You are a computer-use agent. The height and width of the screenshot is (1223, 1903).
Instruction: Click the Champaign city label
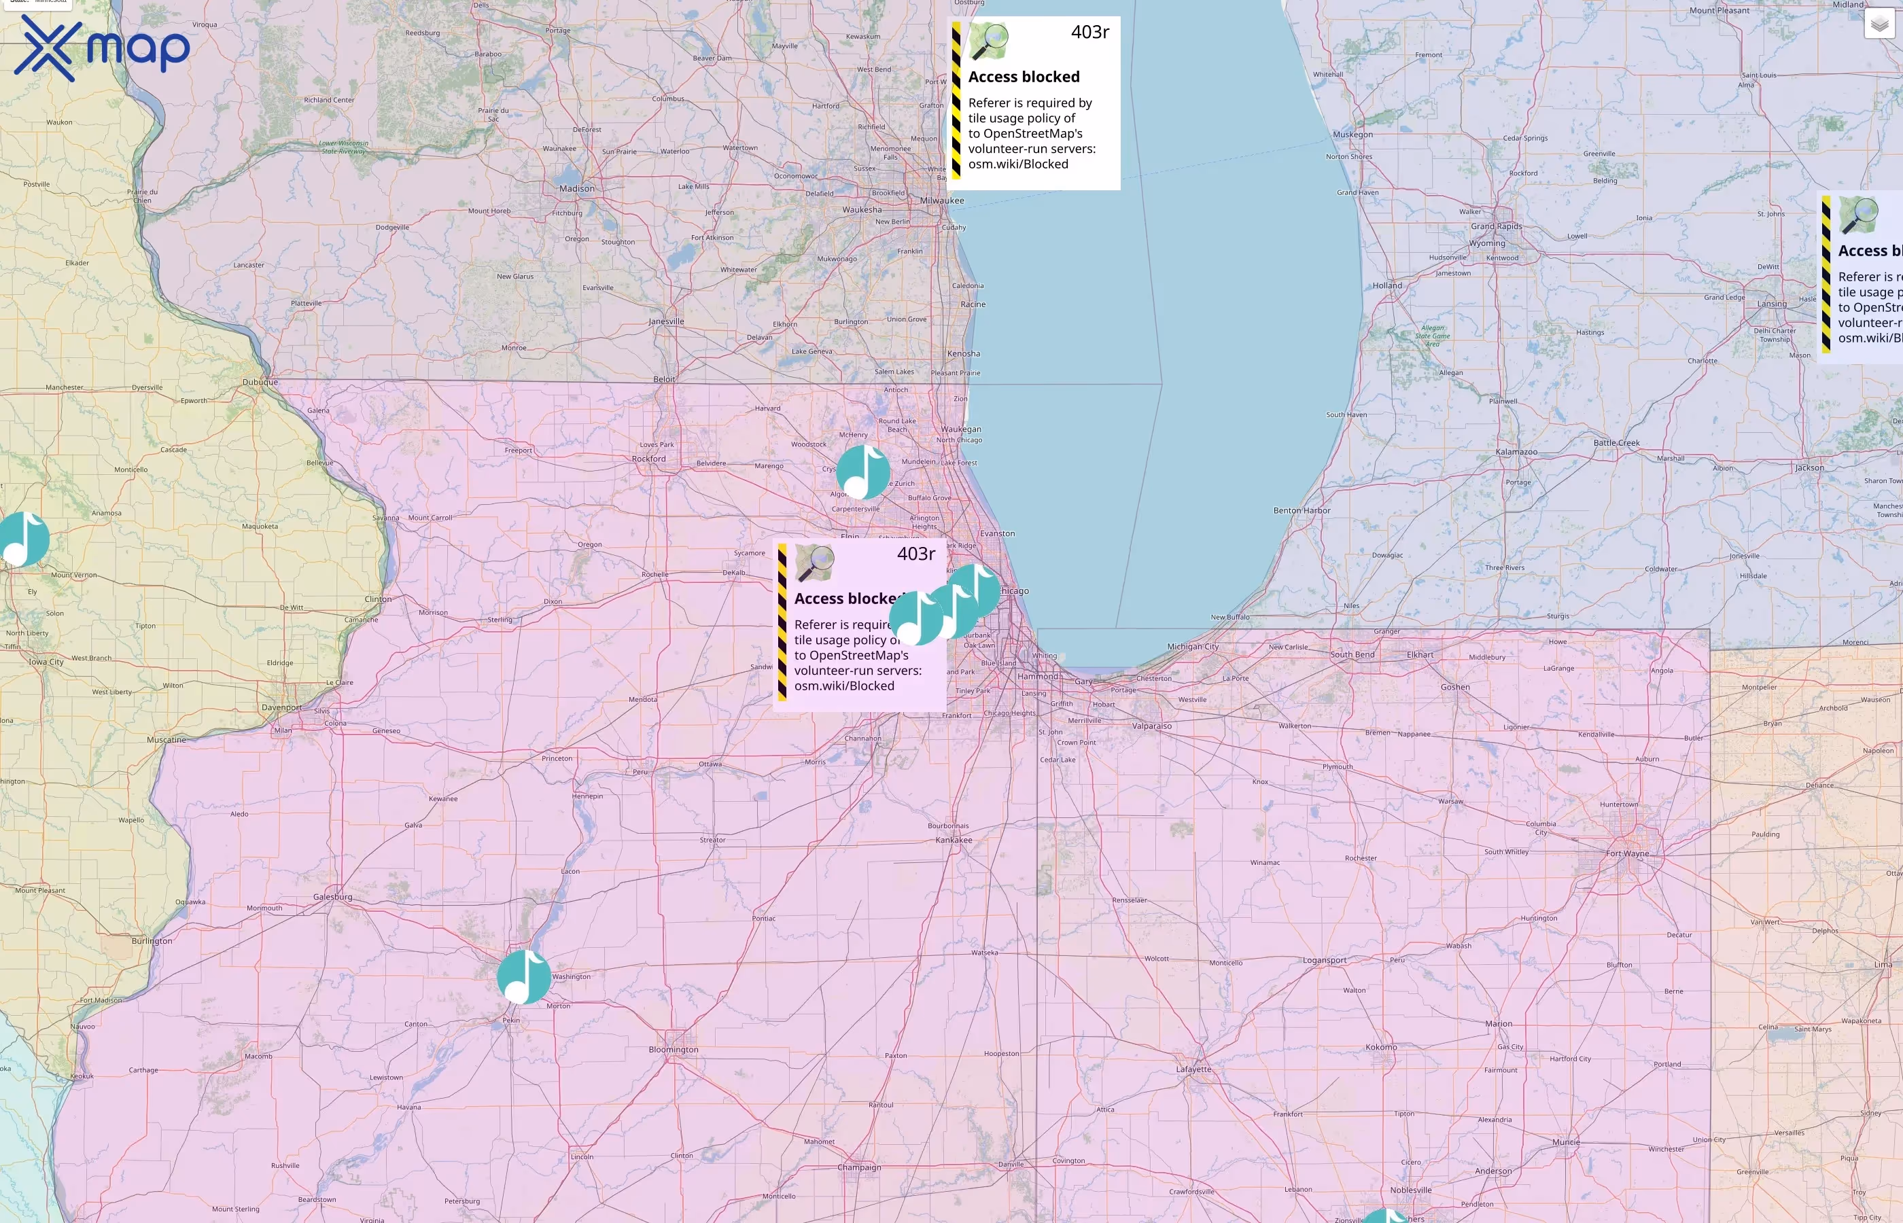859,1167
